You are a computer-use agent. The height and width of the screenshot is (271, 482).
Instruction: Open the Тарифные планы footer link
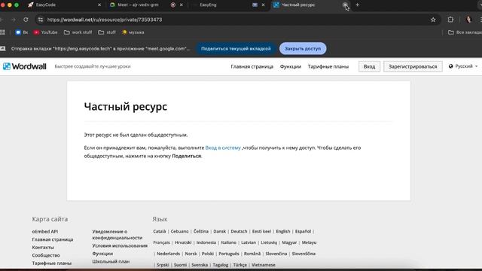52,263
